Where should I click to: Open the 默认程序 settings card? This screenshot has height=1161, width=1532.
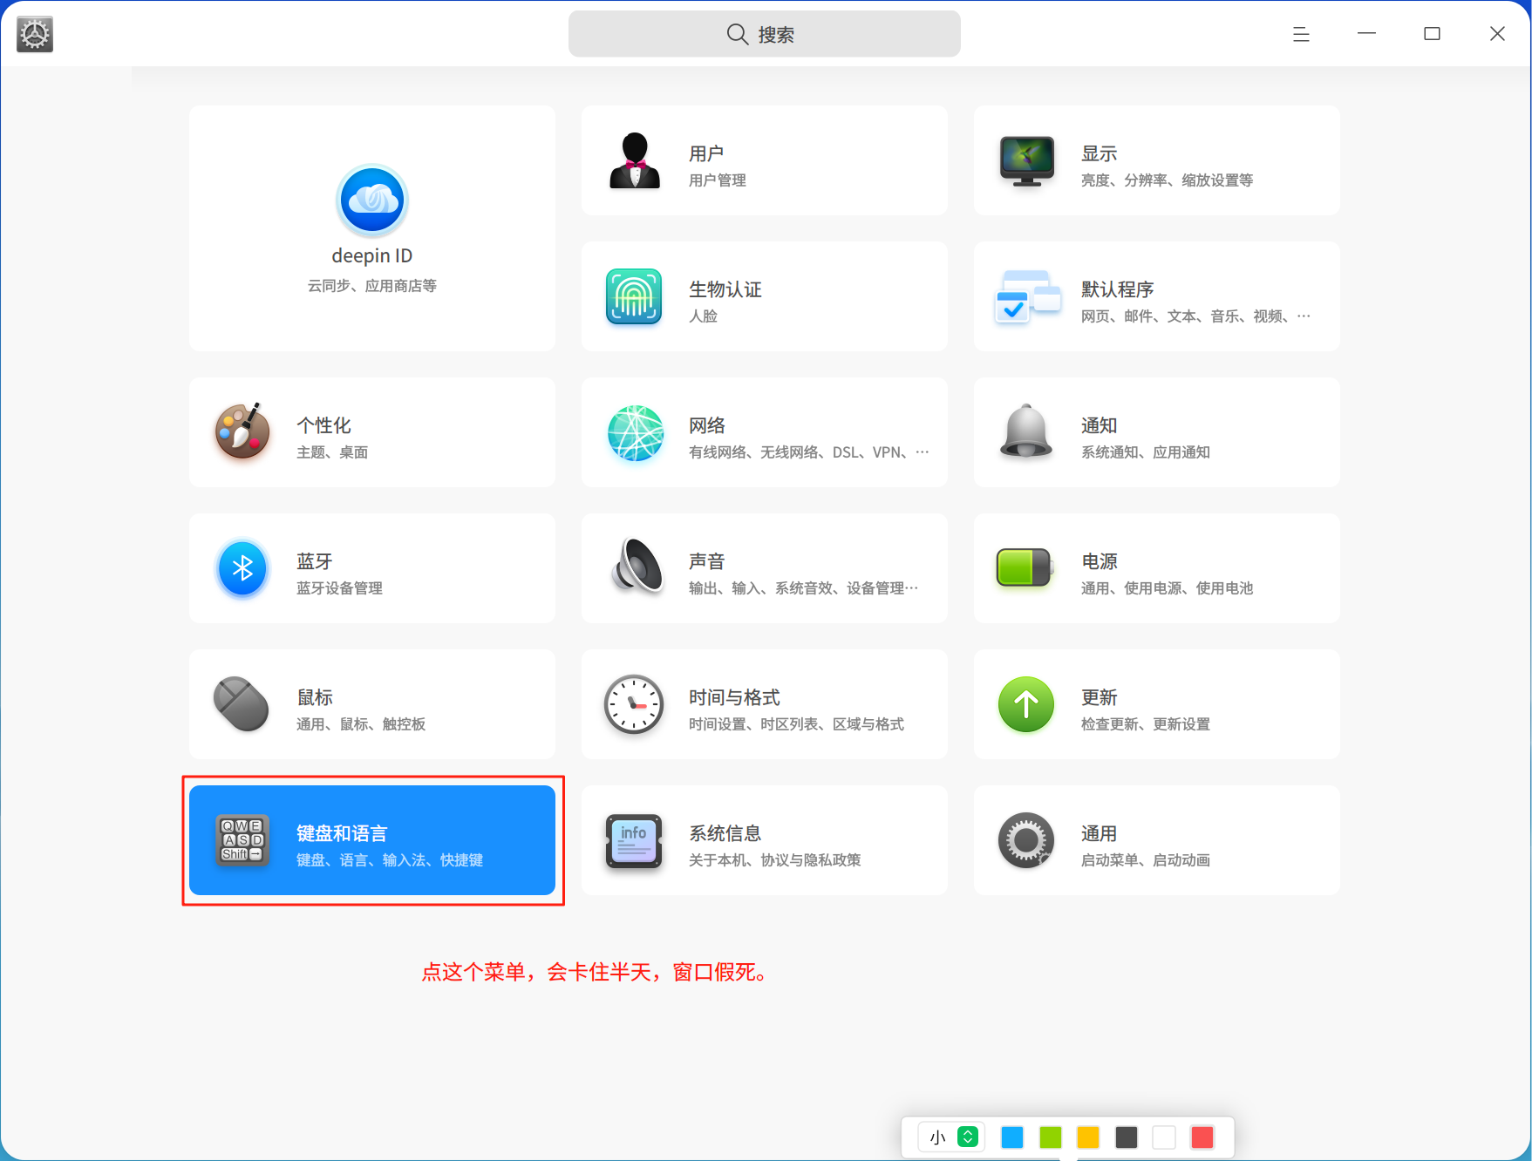click(x=1157, y=296)
